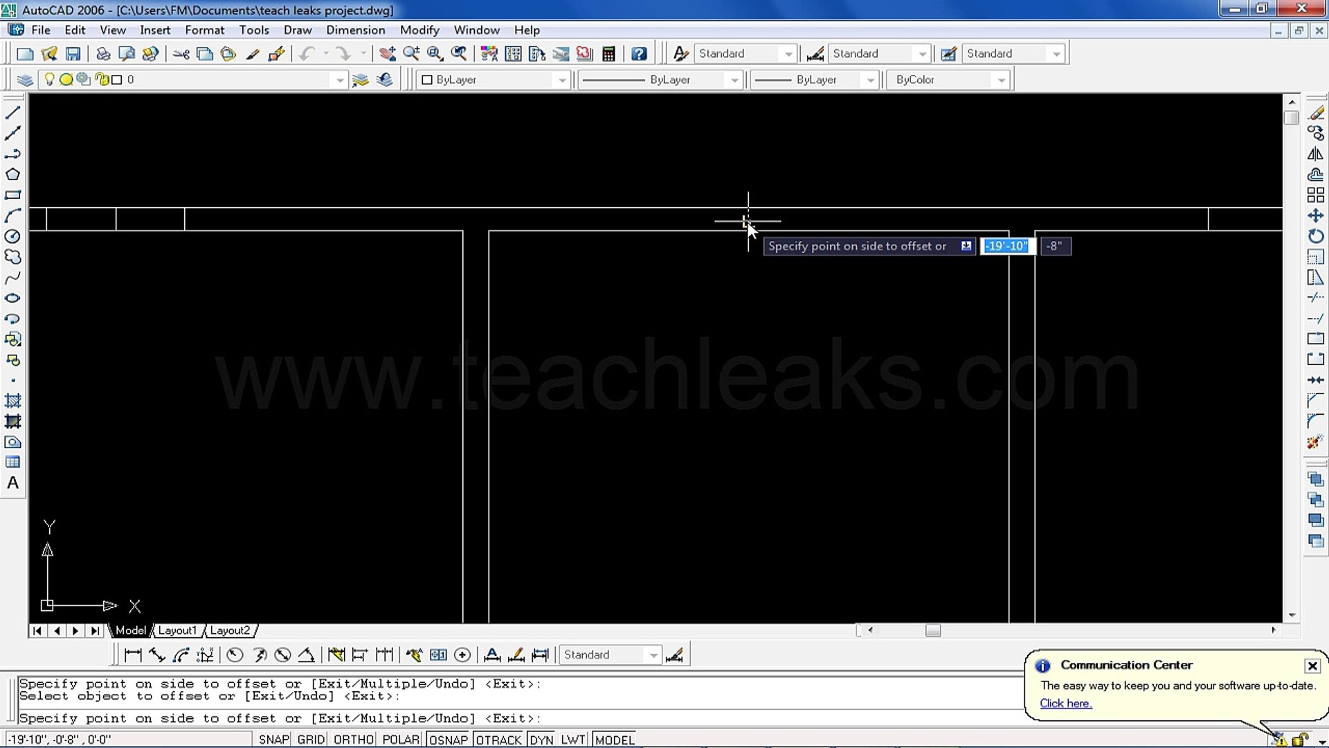The height and width of the screenshot is (748, 1329).
Task: Open the Standard text style dropdown
Action: pos(788,53)
